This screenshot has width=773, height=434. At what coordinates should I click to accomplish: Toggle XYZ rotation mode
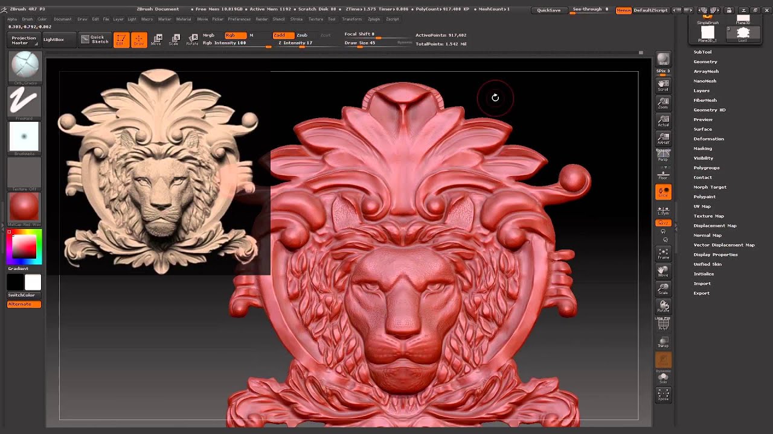[663, 223]
